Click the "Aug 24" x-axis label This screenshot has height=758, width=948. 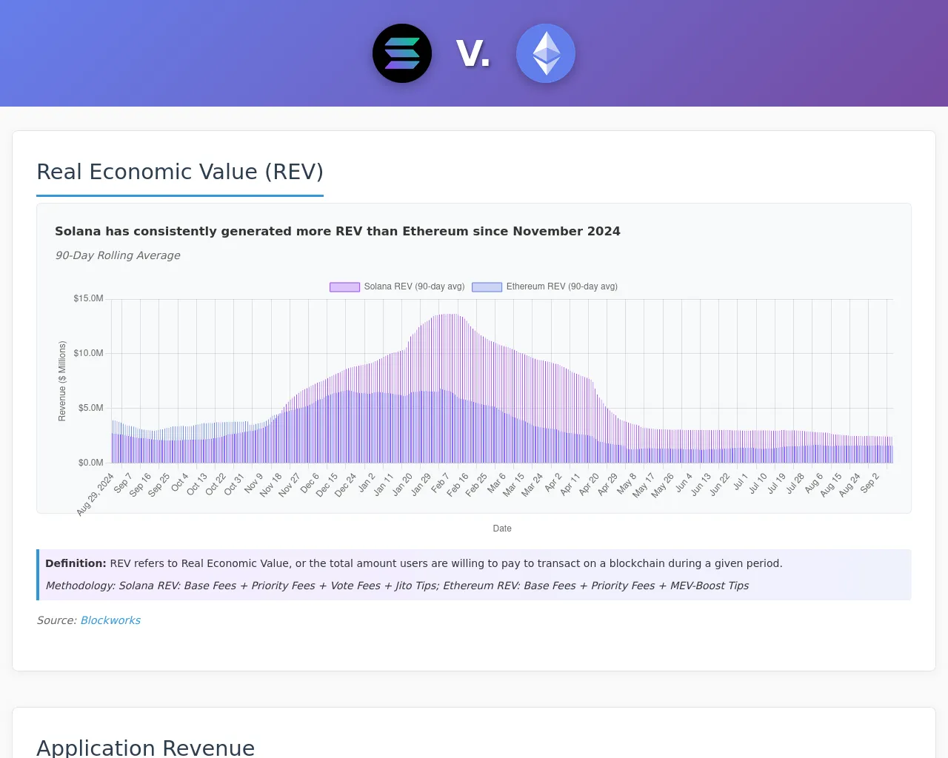click(x=850, y=485)
